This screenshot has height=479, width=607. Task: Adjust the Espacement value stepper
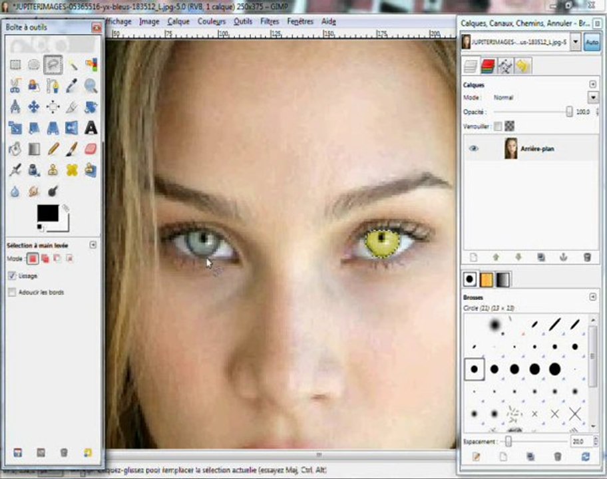point(596,441)
